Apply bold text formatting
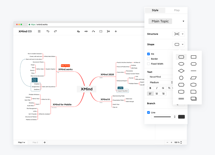 click(150, 88)
